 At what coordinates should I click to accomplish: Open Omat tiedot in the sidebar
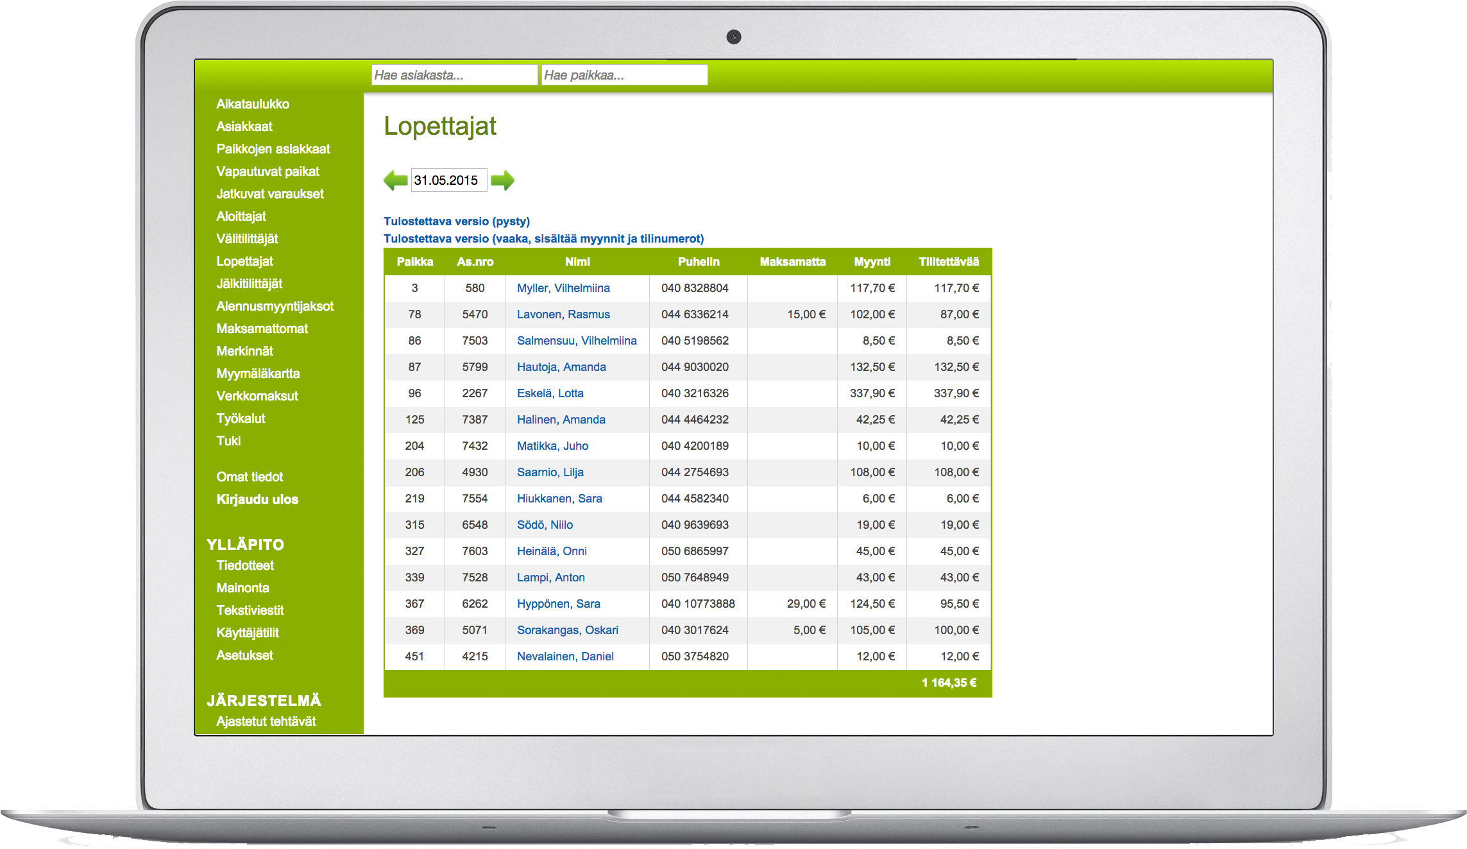click(250, 477)
